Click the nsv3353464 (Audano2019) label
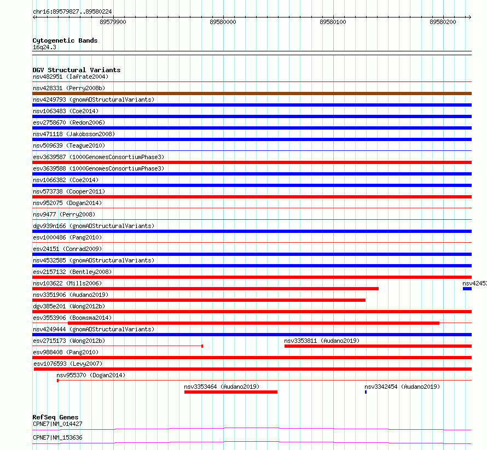 [x=222, y=387]
